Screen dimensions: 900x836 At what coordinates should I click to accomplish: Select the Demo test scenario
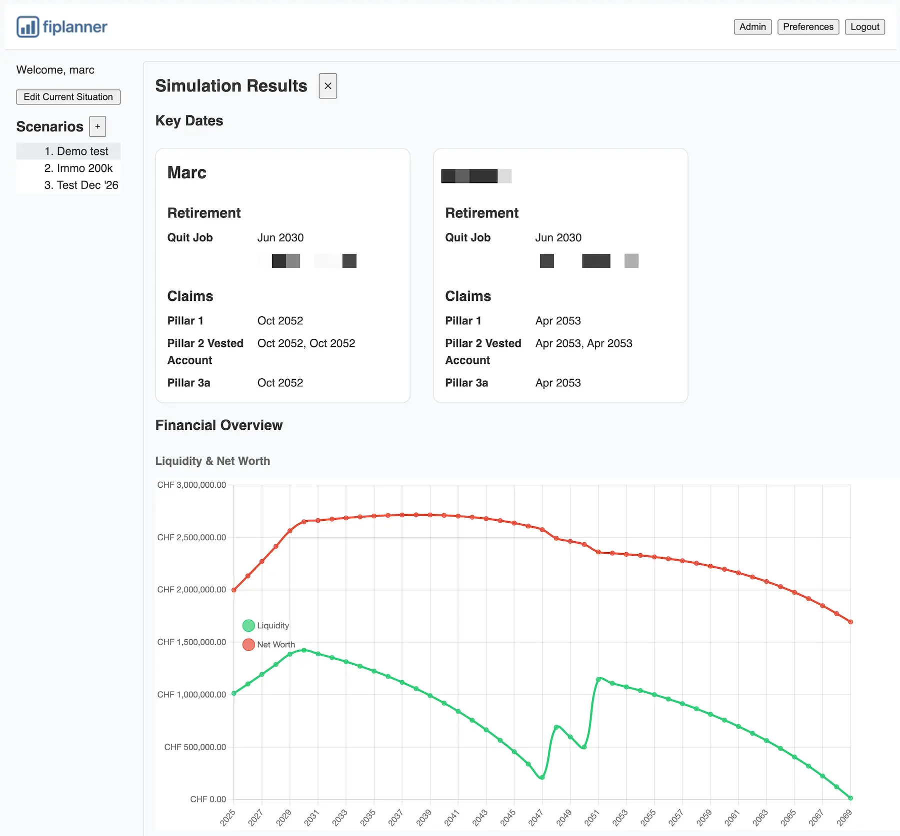(76, 151)
